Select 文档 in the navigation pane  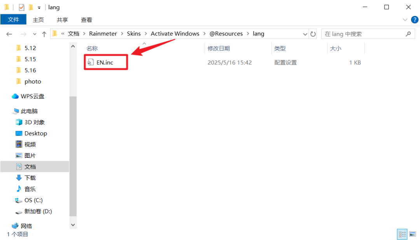[35, 167]
